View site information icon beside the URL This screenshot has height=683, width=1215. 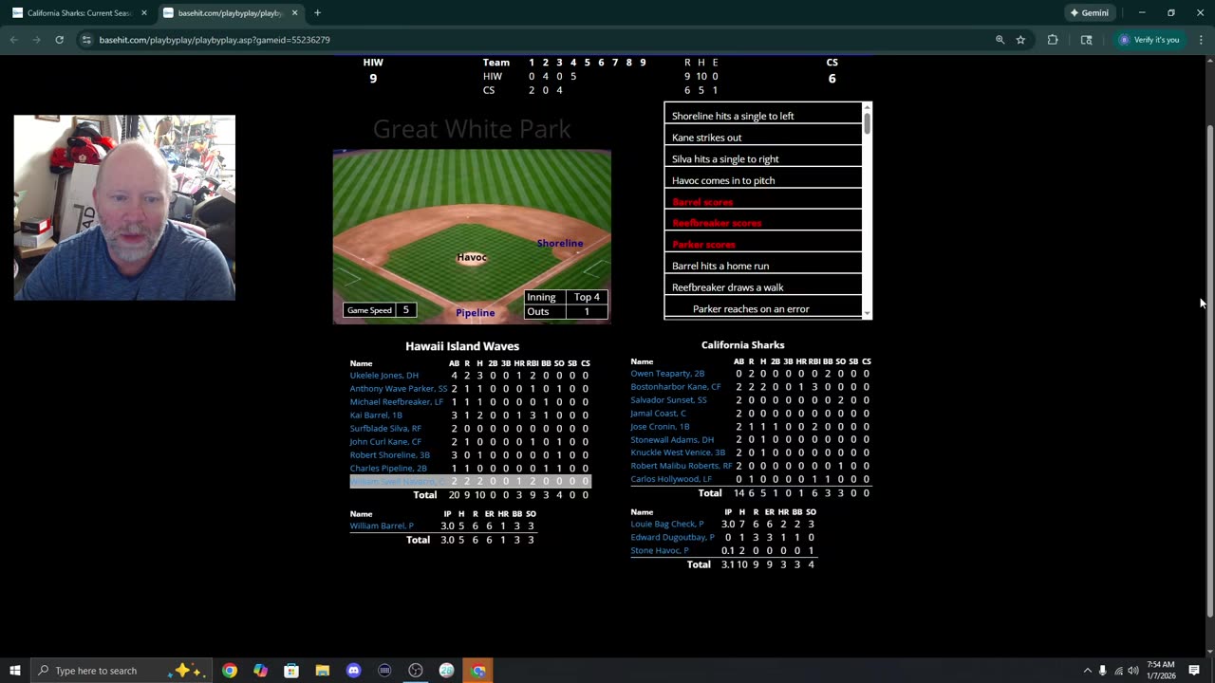86,40
